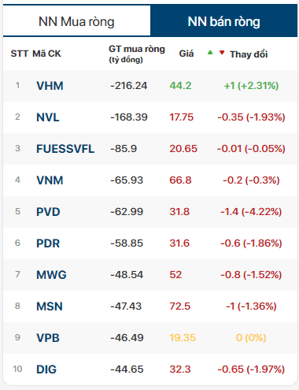Click the Mã CK column header
The image size is (299, 390).
(x=46, y=54)
